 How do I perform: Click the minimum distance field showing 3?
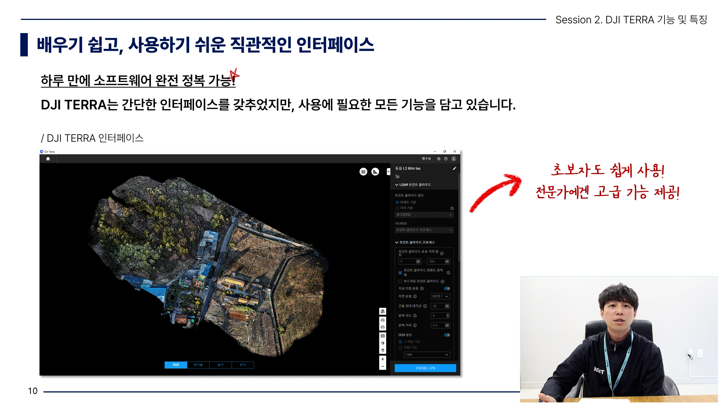(x=410, y=262)
